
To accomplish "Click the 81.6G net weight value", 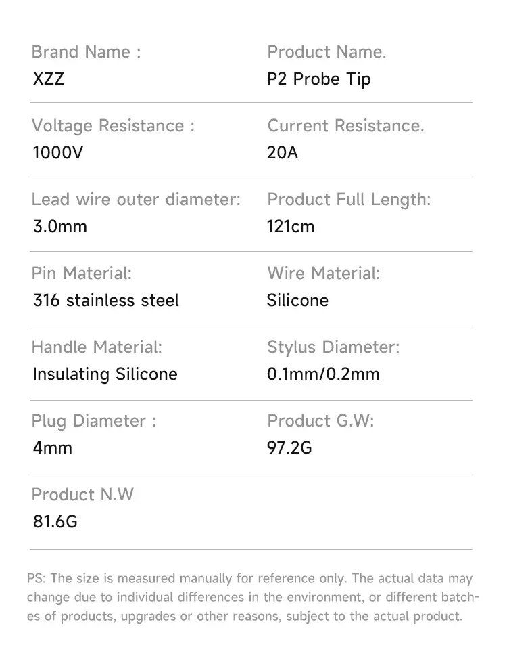I will pyautogui.click(x=55, y=522).
